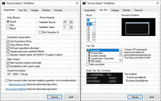This screenshot has height=101, width=161.
Task: Select font size 18 in list
Action: [90, 27]
